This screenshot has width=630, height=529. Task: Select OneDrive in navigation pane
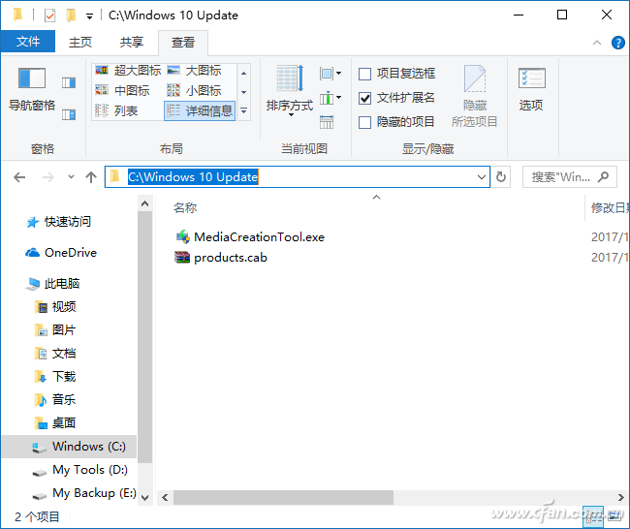61,253
